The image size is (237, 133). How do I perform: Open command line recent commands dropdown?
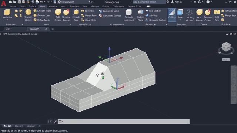pyautogui.click(x=61, y=122)
